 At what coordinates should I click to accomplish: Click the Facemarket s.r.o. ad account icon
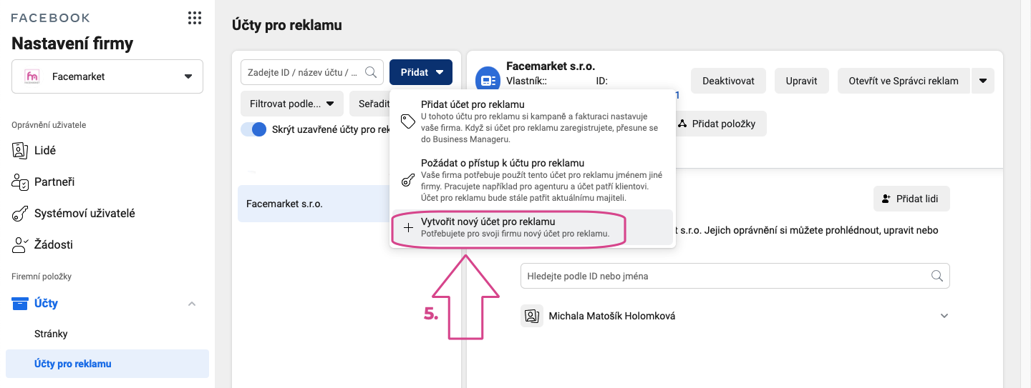point(488,80)
